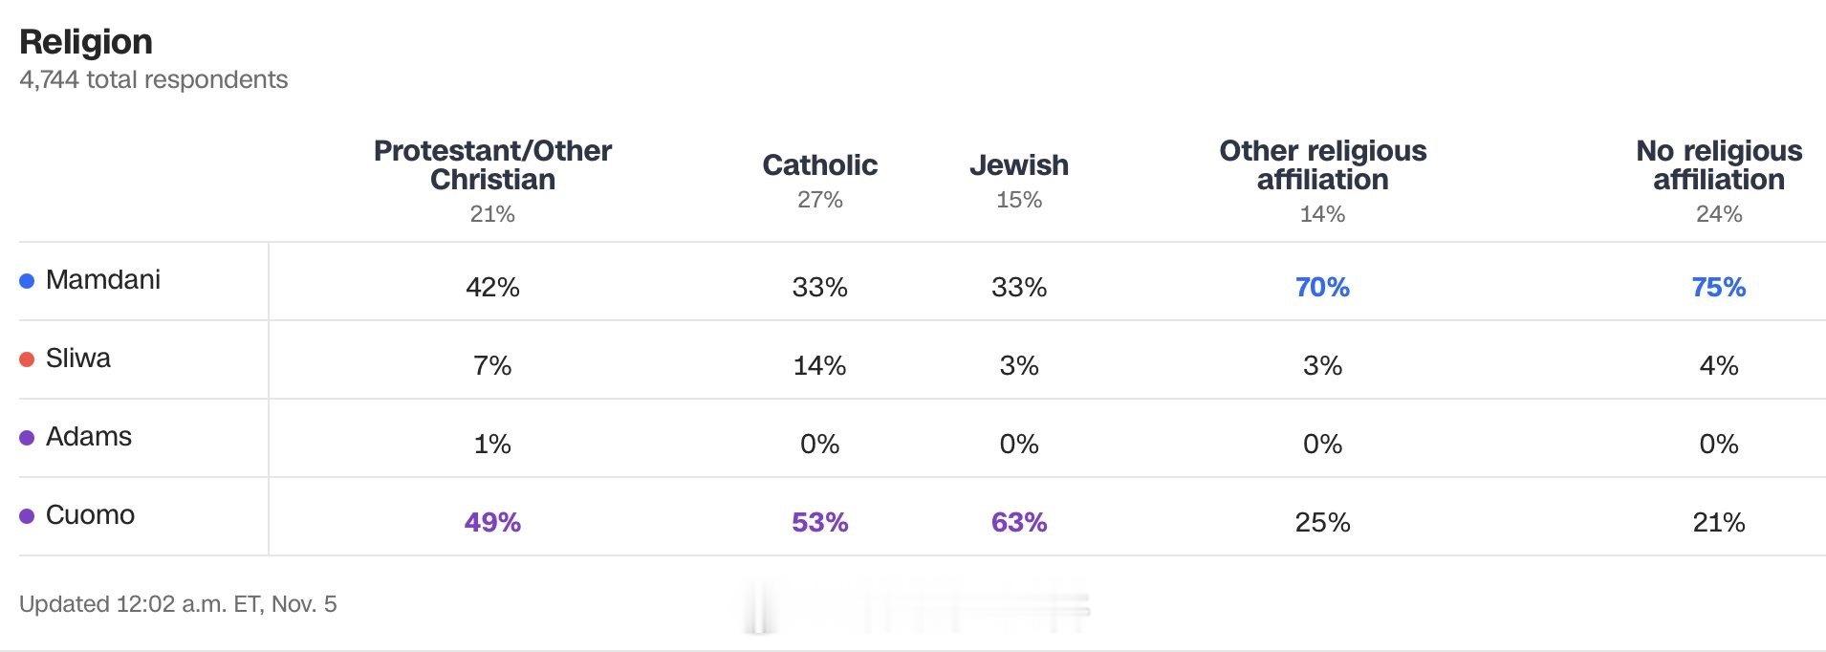Select the Protestant/Other Christian column header
The height and width of the screenshot is (652, 1826).
click(492, 165)
